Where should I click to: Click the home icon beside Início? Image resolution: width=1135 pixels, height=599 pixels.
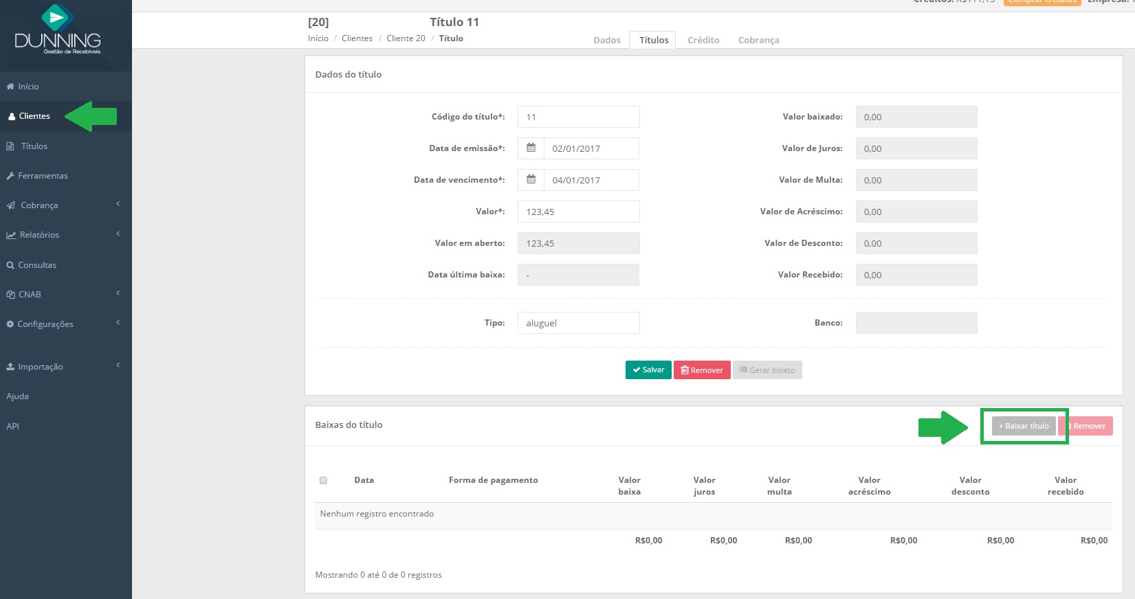(x=10, y=87)
